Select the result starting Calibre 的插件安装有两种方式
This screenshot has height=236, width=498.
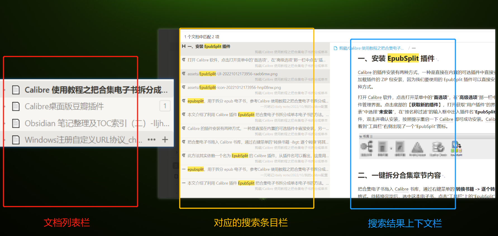point(255,131)
